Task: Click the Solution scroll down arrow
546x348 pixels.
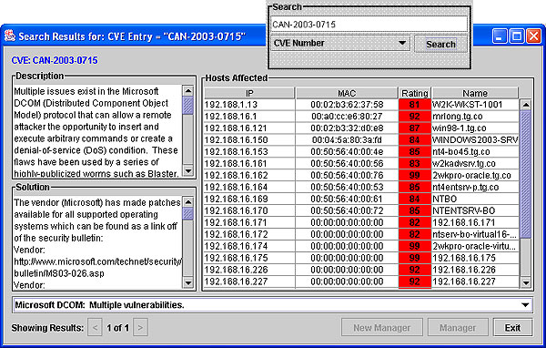Action: tap(188, 282)
